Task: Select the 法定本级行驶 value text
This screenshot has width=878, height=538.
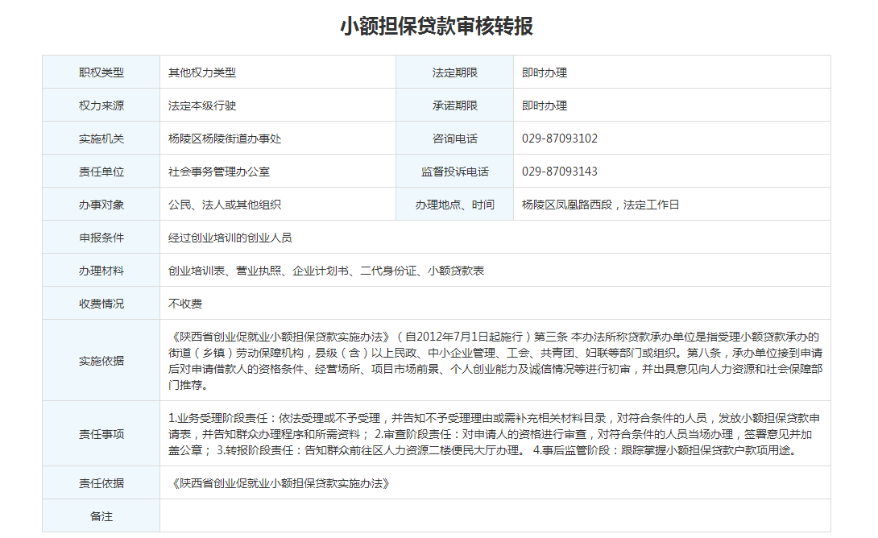Action: (x=202, y=106)
